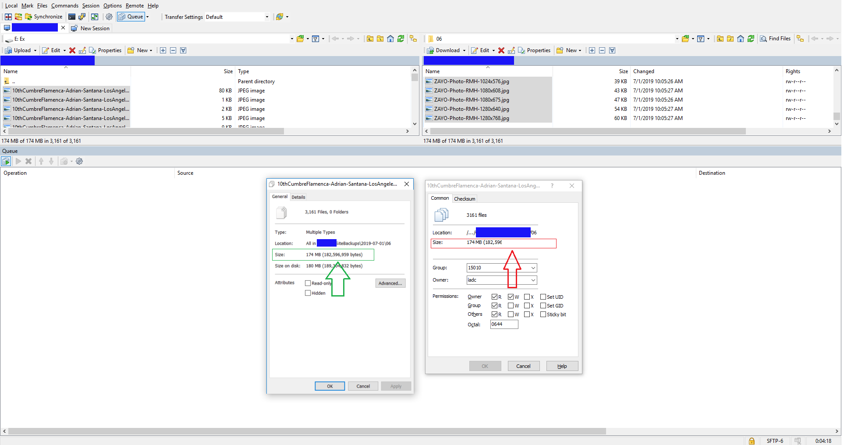This screenshot has height=445, width=844.
Task: Open the preferences gear icon in main toolbar
Action: 109,17
